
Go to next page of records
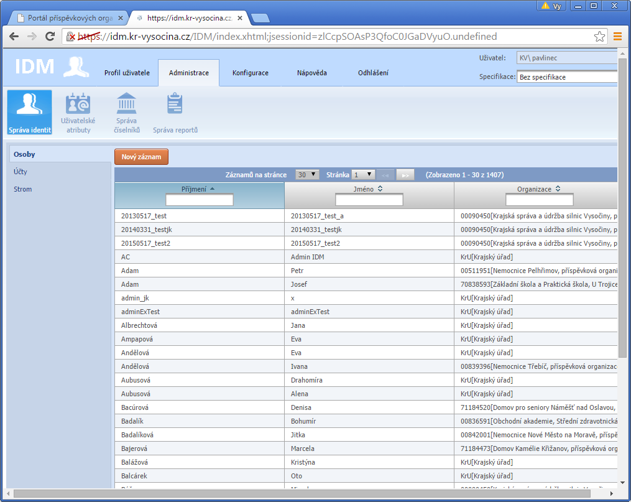click(x=405, y=175)
